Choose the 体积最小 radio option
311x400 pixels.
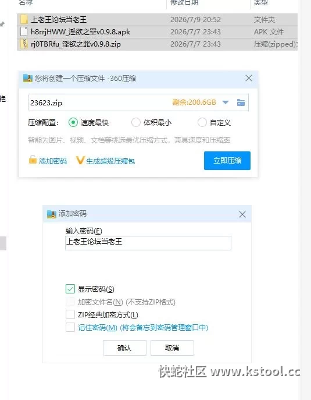(136, 122)
